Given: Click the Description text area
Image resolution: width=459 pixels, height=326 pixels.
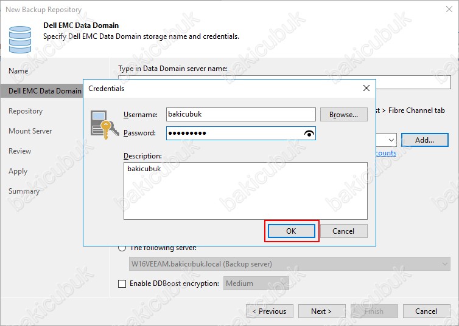Looking at the screenshot, I should point(245,191).
